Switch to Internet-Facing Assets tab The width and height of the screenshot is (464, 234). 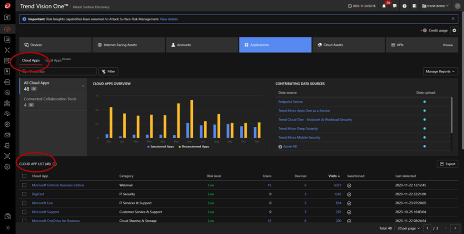pos(128,45)
